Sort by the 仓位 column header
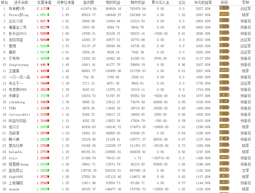This screenshot has height=193, width=255. tap(182, 2)
